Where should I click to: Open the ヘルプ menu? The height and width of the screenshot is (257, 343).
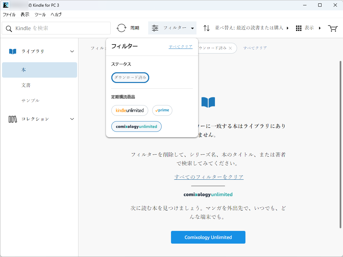56,14
